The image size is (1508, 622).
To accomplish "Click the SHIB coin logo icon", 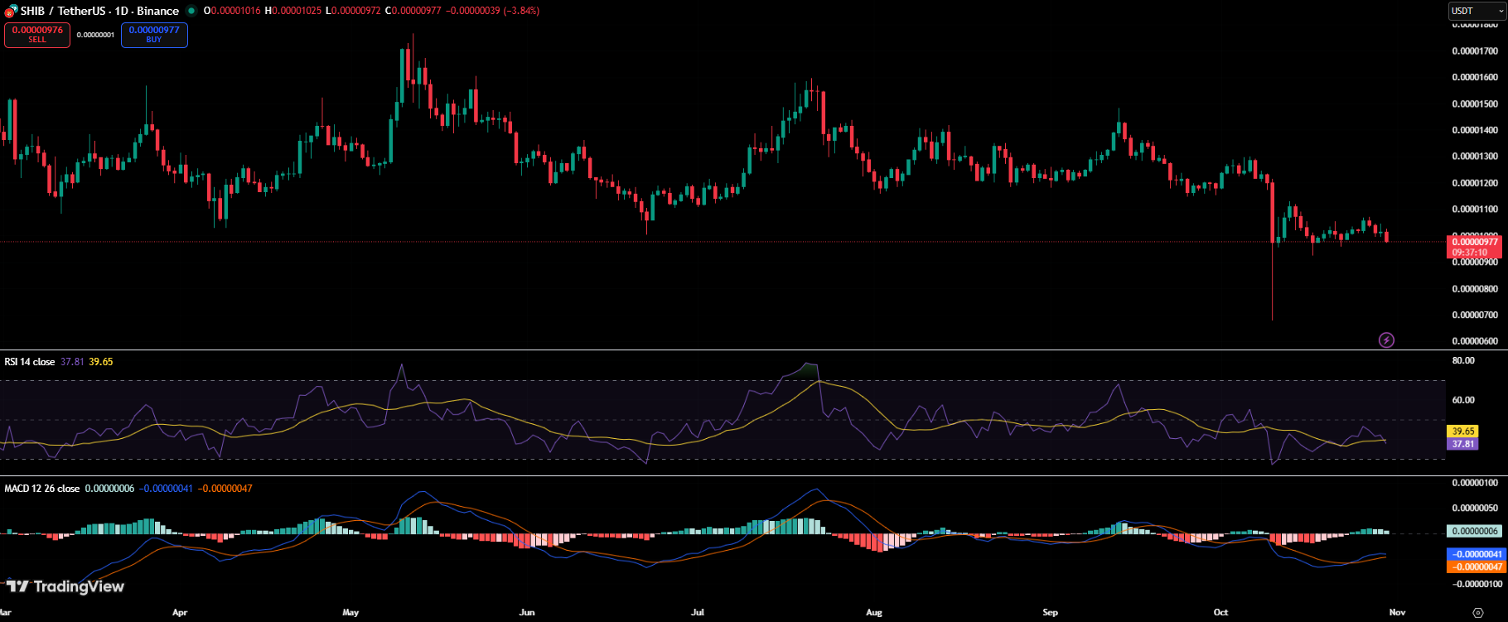I will point(11,11).
